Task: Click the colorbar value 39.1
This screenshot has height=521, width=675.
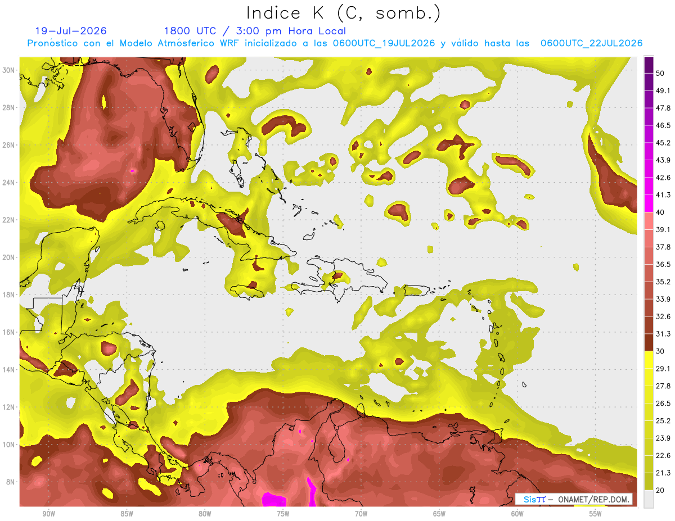Action: coord(663,229)
